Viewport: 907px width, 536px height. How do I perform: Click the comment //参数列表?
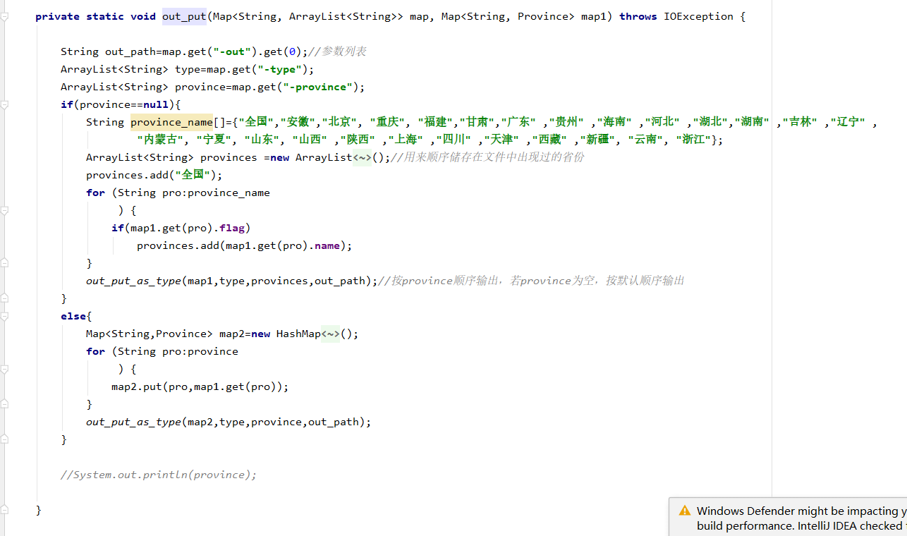point(338,51)
